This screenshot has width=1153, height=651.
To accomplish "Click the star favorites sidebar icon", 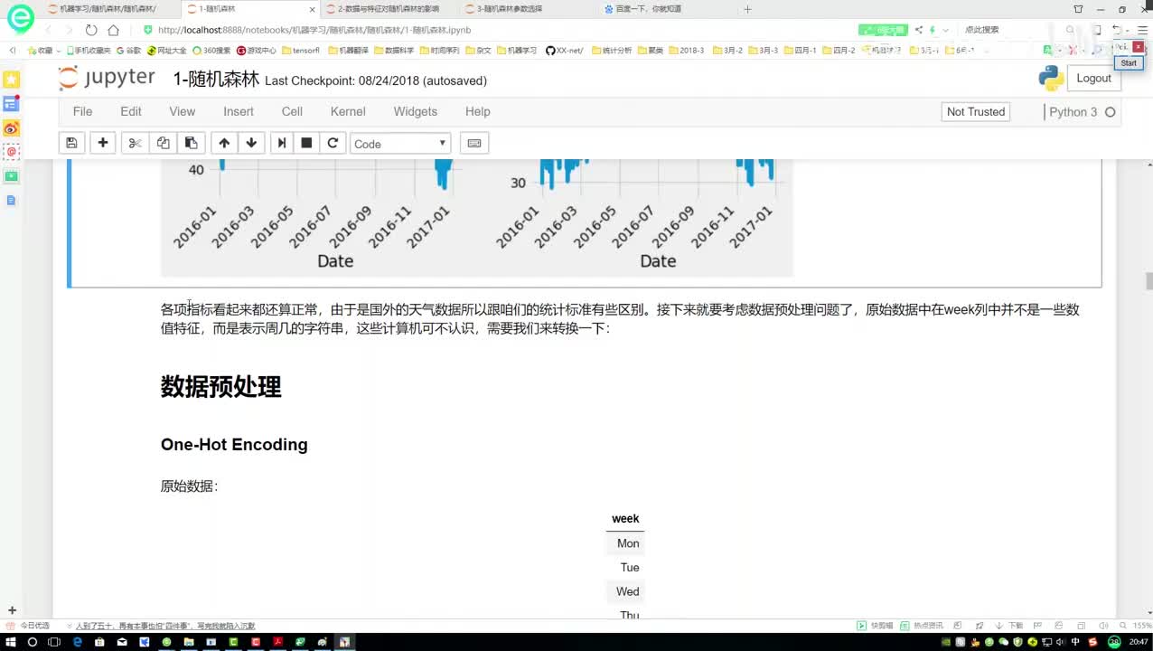I will click(11, 80).
